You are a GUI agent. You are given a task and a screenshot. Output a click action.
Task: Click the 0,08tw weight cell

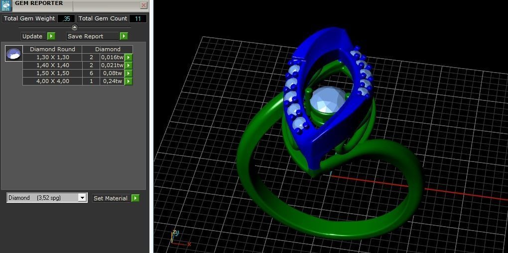(112, 74)
